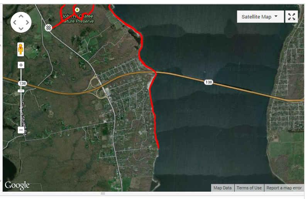Viewport: 308px width, 199px height.
Task: Click the Google logo on the map
Action: (17, 185)
